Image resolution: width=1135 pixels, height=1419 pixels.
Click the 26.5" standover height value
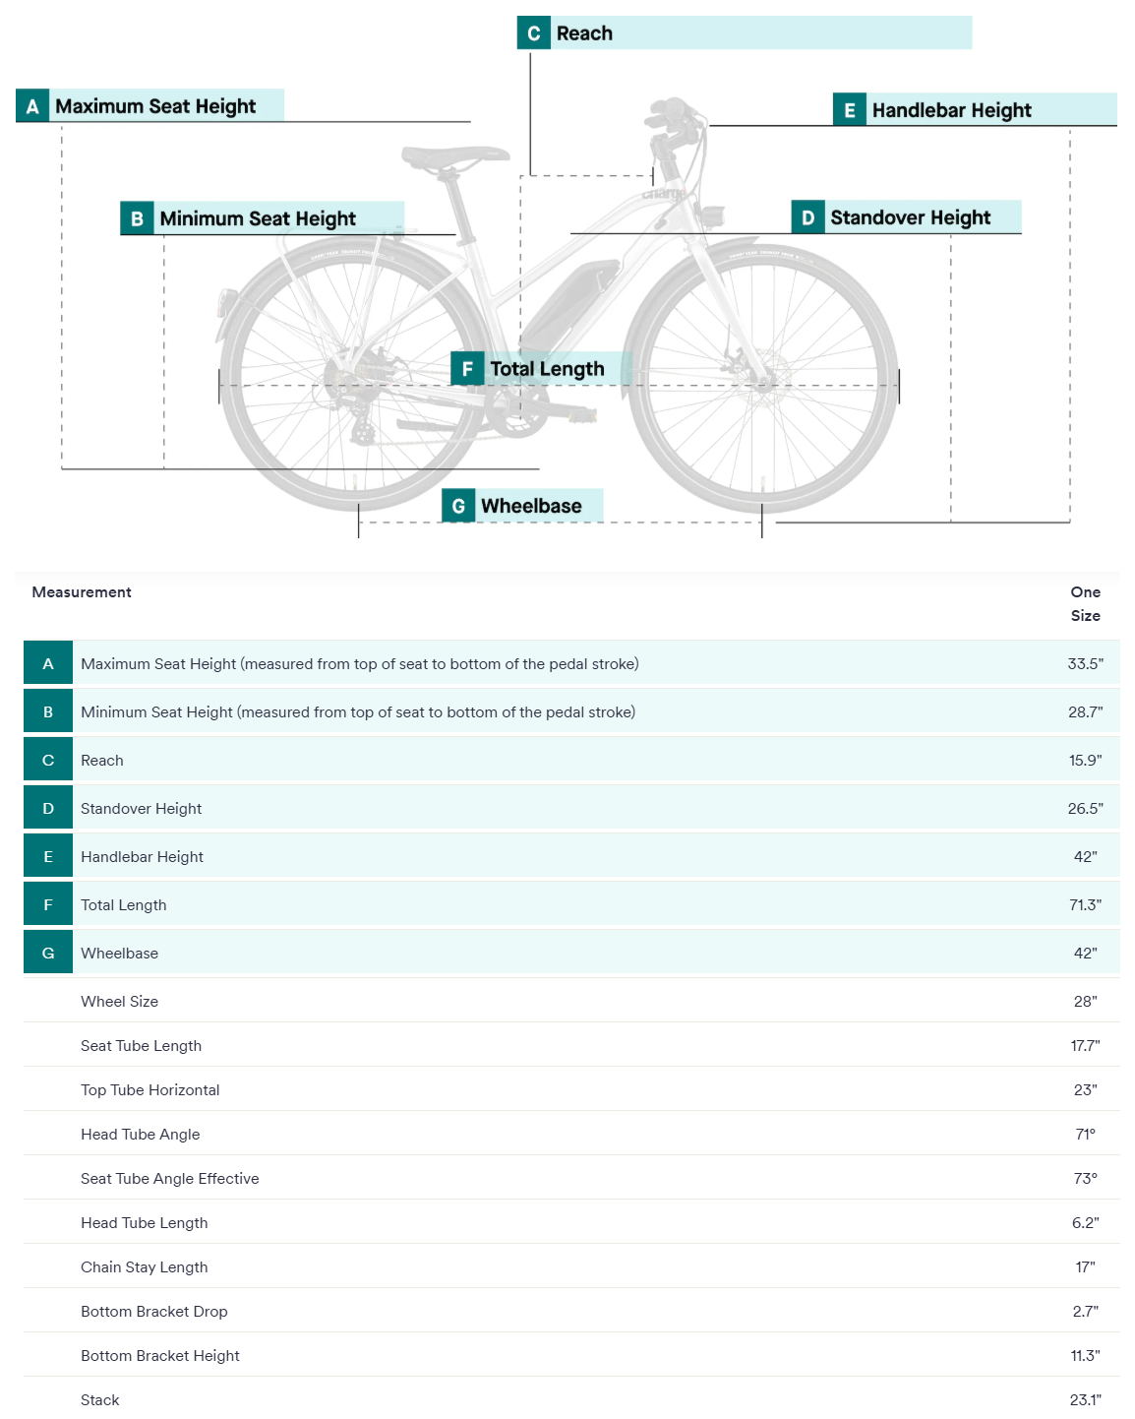(x=1086, y=808)
